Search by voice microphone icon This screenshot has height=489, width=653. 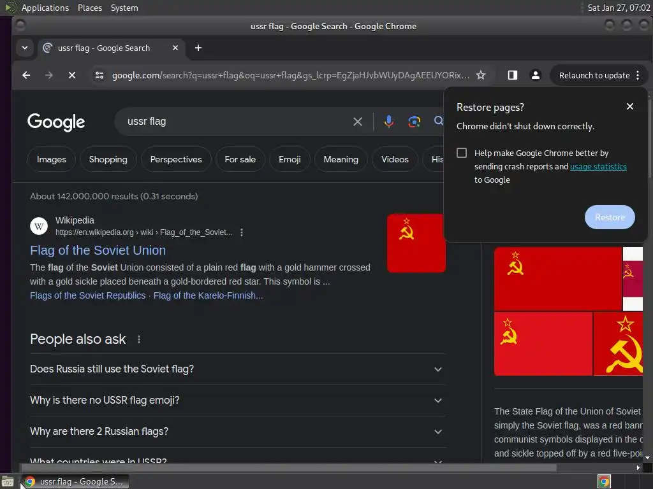(x=388, y=122)
